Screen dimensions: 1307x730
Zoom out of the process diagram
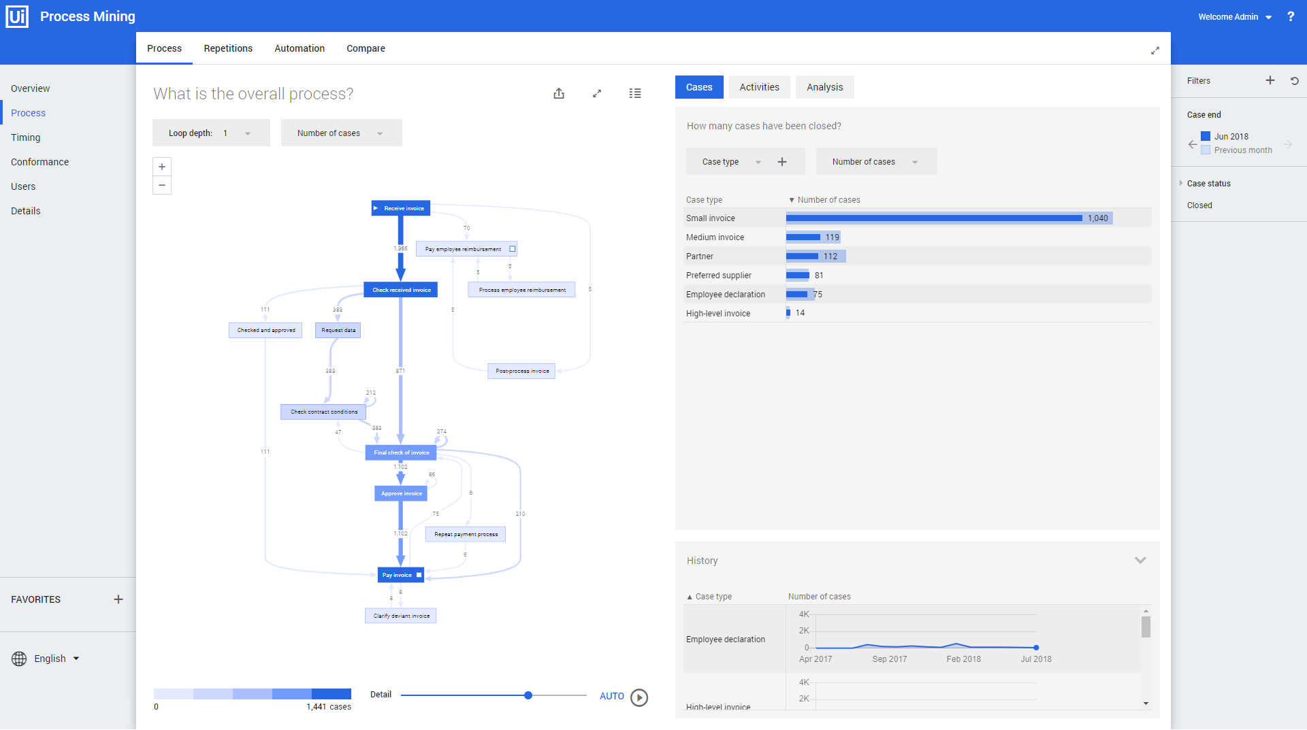pos(161,185)
